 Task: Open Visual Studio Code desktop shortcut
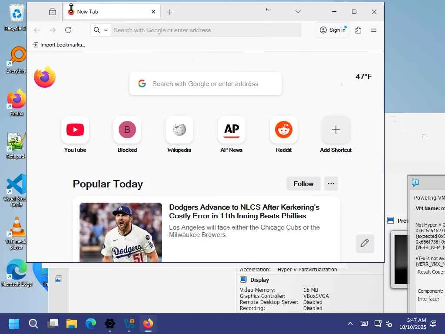(16, 190)
